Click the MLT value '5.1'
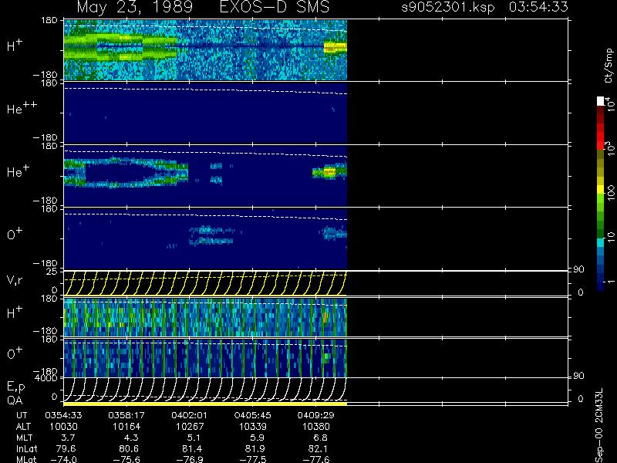Viewport: 617px width, 463px height. (195, 438)
